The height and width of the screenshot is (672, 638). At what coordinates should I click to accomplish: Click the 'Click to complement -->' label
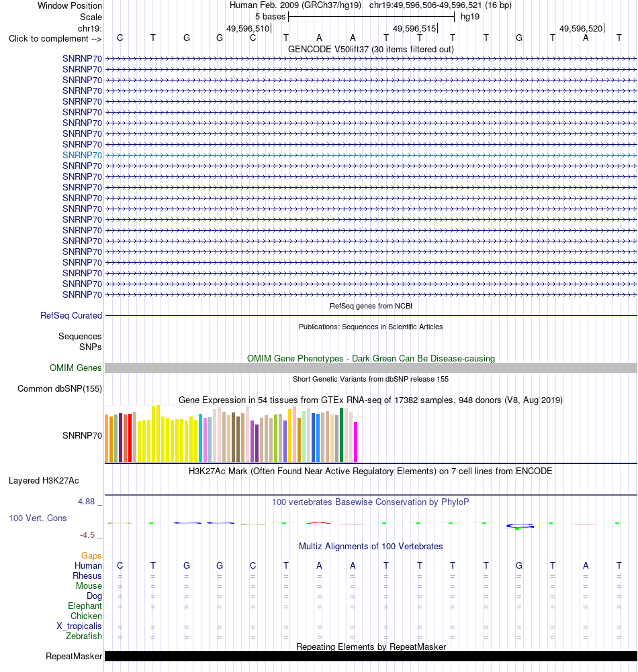(55, 39)
